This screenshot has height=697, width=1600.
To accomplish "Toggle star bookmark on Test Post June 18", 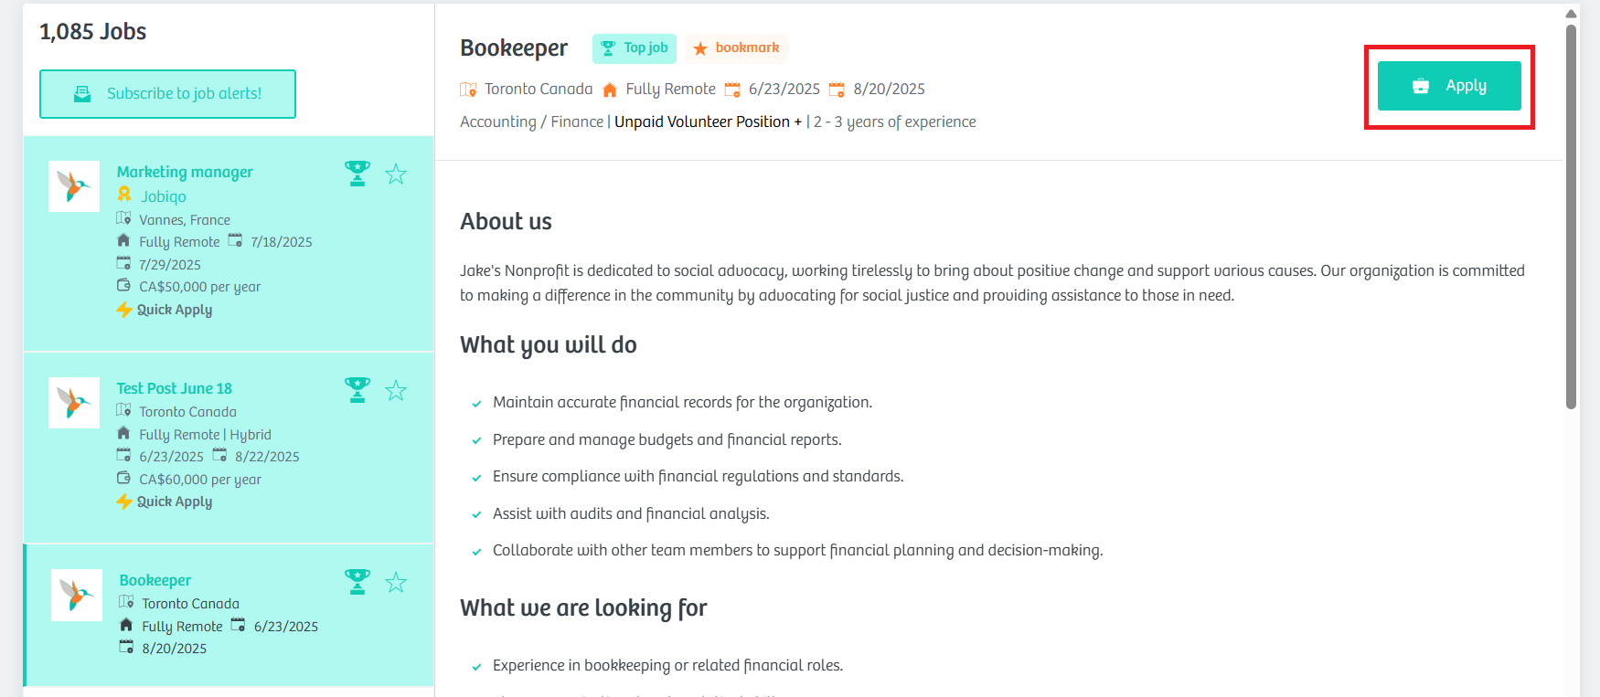I will (x=396, y=390).
